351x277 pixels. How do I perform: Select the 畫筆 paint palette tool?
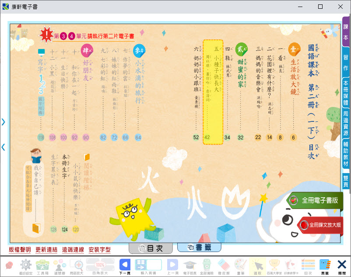point(241,266)
